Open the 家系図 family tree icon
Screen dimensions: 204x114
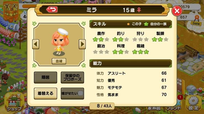click(154, 108)
